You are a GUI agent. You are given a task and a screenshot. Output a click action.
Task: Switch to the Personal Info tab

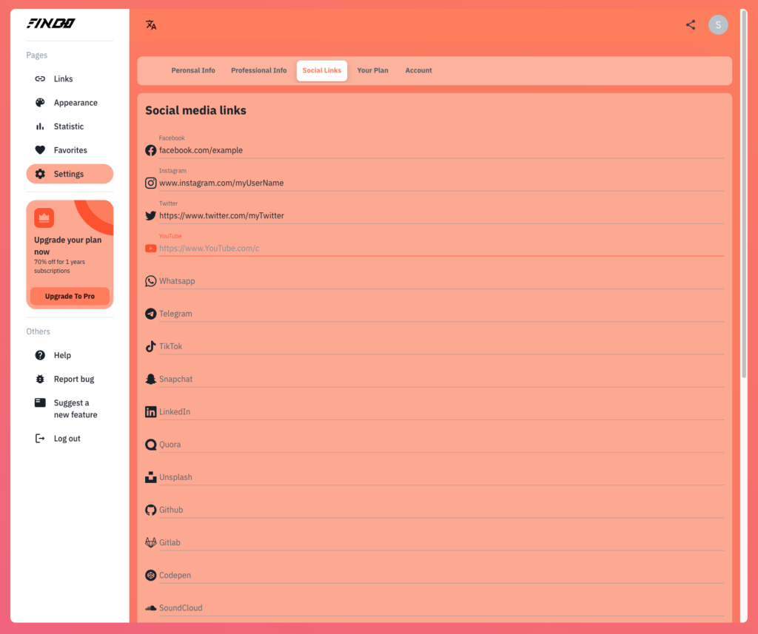(193, 70)
